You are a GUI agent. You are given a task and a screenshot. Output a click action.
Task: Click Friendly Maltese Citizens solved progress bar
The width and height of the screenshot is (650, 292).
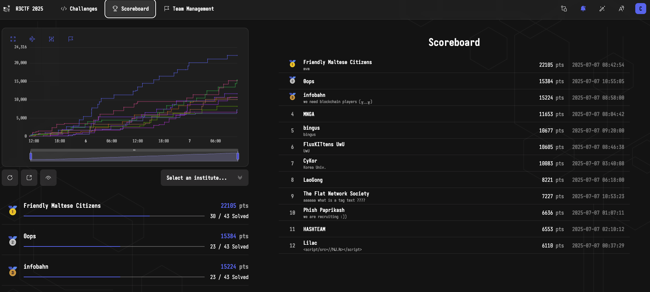(114, 216)
